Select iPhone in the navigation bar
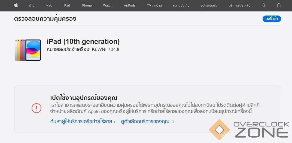This screenshot has height=143, width=292. (x=86, y=5)
